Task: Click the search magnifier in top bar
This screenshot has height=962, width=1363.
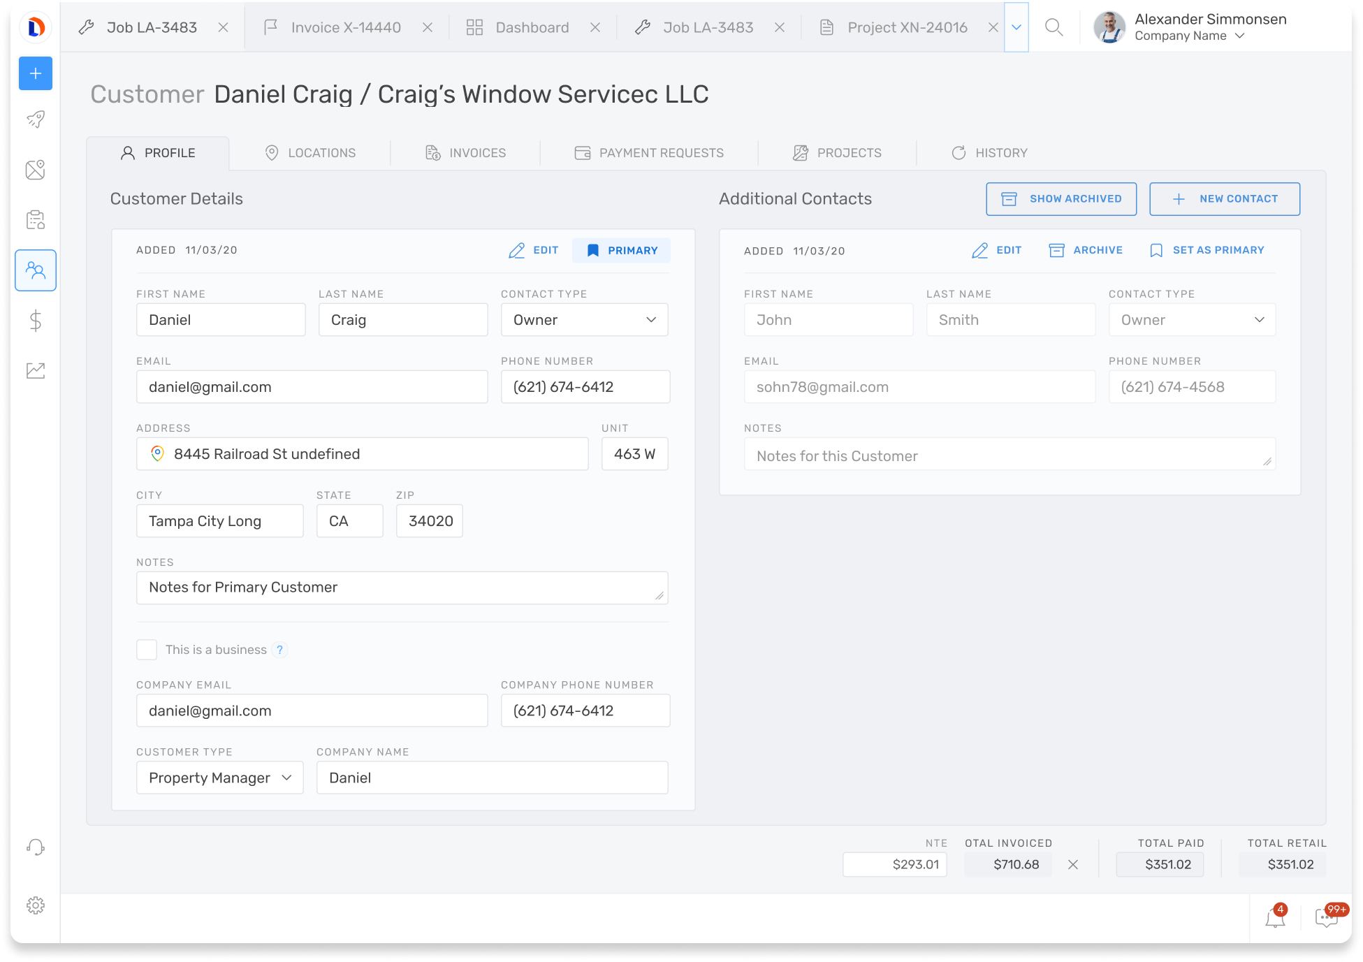Action: click(1054, 27)
